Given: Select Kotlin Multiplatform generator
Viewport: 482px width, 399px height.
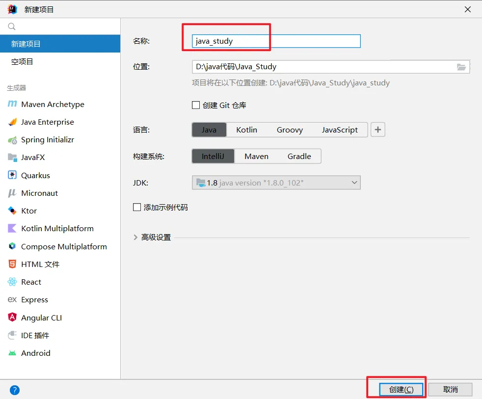Looking at the screenshot, I should [x=60, y=228].
